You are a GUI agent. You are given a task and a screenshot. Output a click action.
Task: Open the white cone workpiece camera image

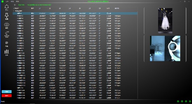[x=165, y=21]
